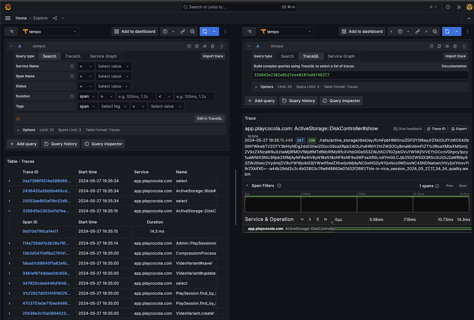The width and height of the screenshot is (474, 320).
Task: Toggle visibility of left query A
Action: (x=205, y=46)
